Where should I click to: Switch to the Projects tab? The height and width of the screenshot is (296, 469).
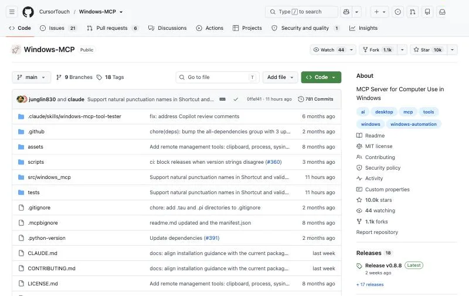pyautogui.click(x=247, y=28)
